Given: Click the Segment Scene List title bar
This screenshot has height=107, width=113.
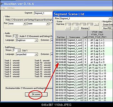Looking at the screenshot, I should click(x=83, y=14).
